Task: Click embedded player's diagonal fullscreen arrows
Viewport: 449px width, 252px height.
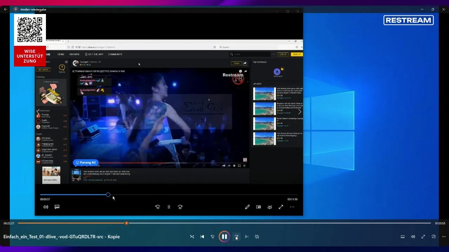Action: [x=281, y=207]
